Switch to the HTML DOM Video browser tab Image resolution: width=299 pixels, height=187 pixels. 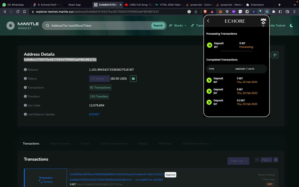[169, 5]
